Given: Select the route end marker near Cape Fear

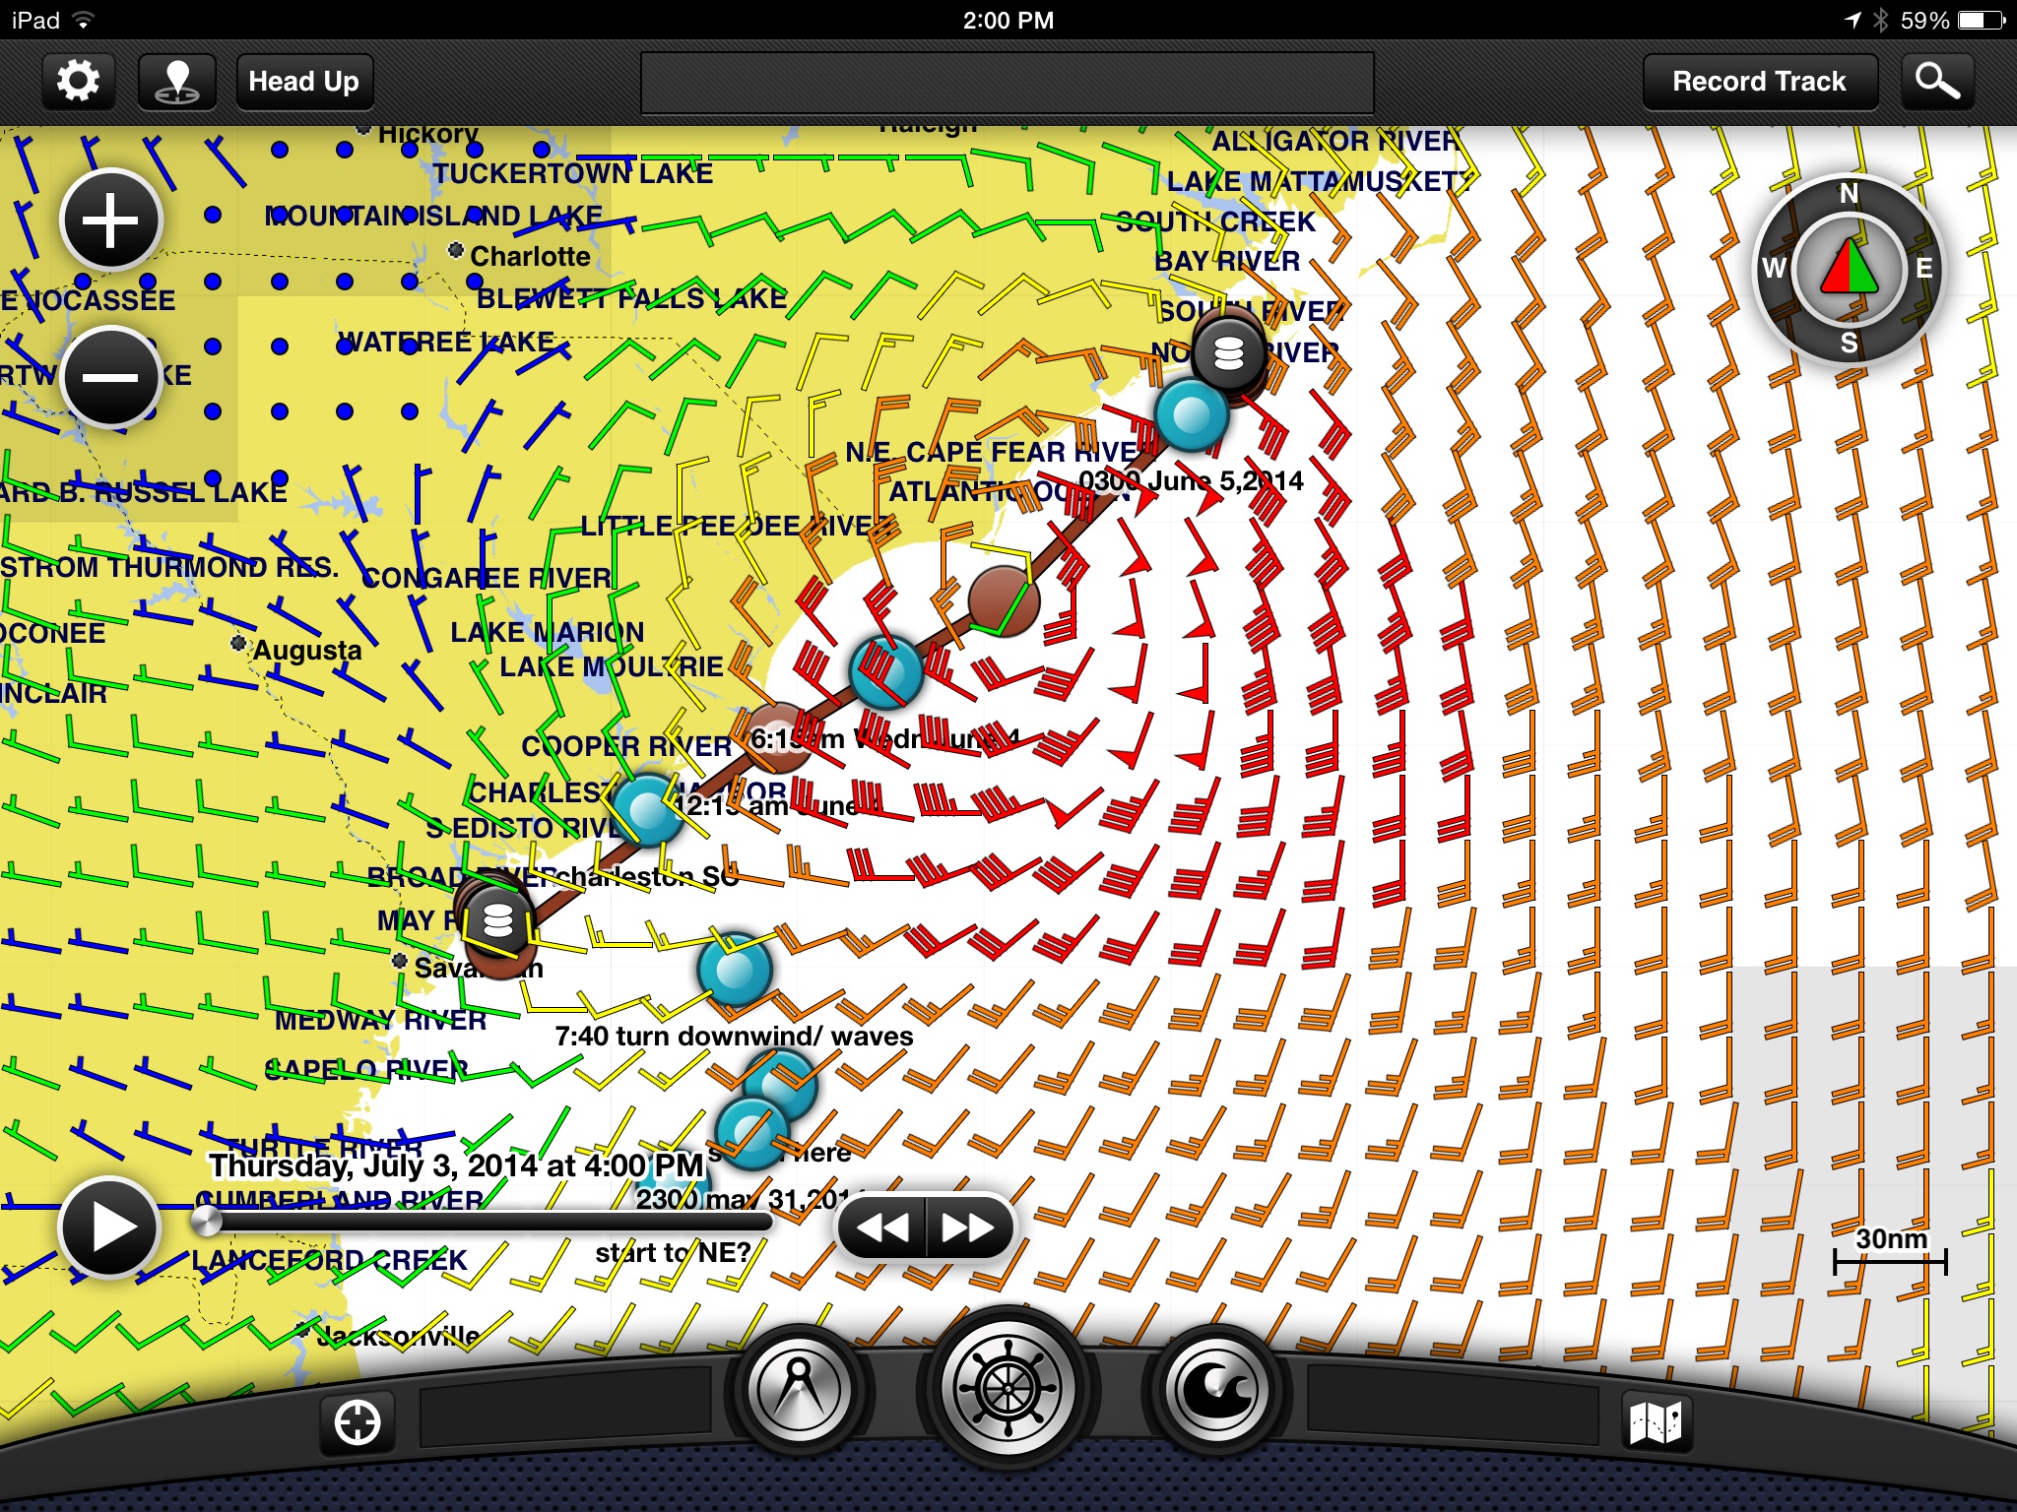Looking at the screenshot, I should click(x=1228, y=353).
